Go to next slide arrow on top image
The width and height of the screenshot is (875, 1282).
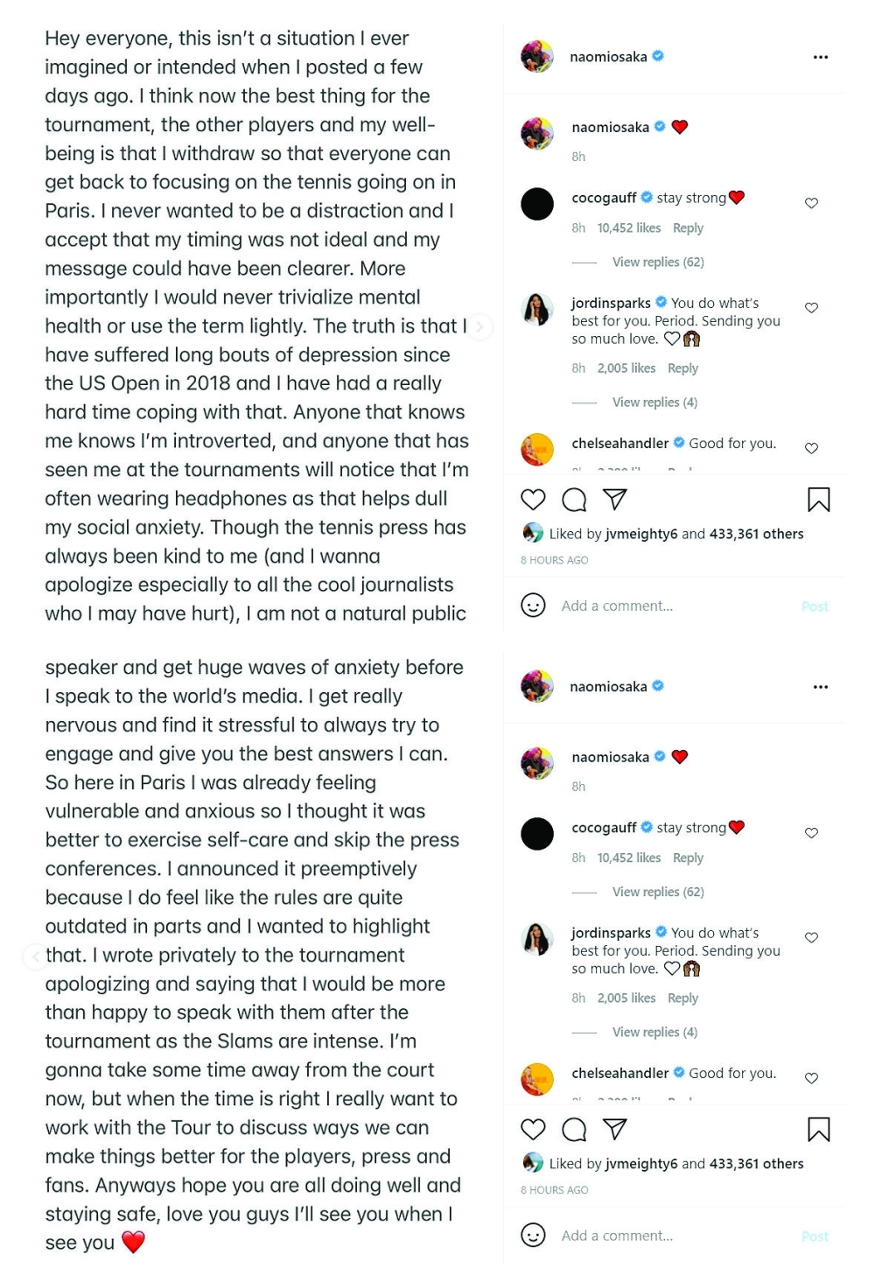[479, 326]
